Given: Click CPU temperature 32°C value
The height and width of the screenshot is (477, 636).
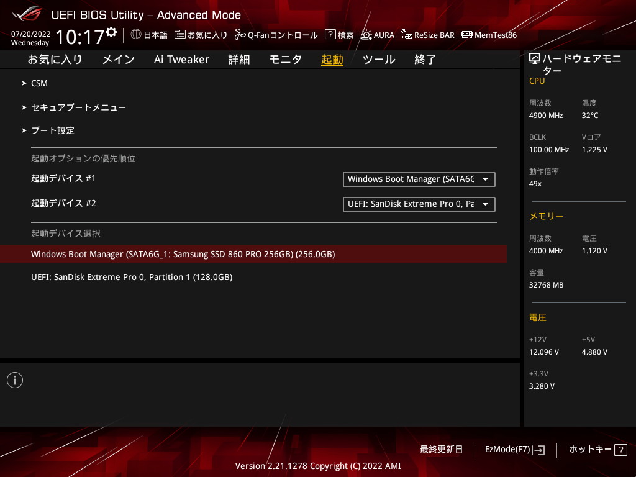Looking at the screenshot, I should coord(590,115).
